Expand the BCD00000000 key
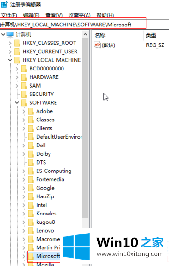The image size is (169, 266). coord(17,69)
